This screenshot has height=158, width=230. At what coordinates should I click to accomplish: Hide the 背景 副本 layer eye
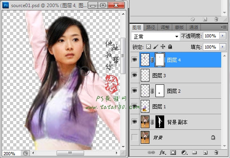tap(134, 121)
